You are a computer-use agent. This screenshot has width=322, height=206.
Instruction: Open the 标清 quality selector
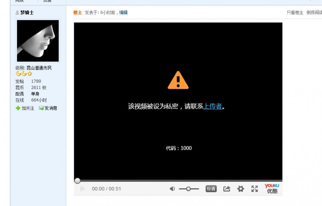(x=211, y=189)
